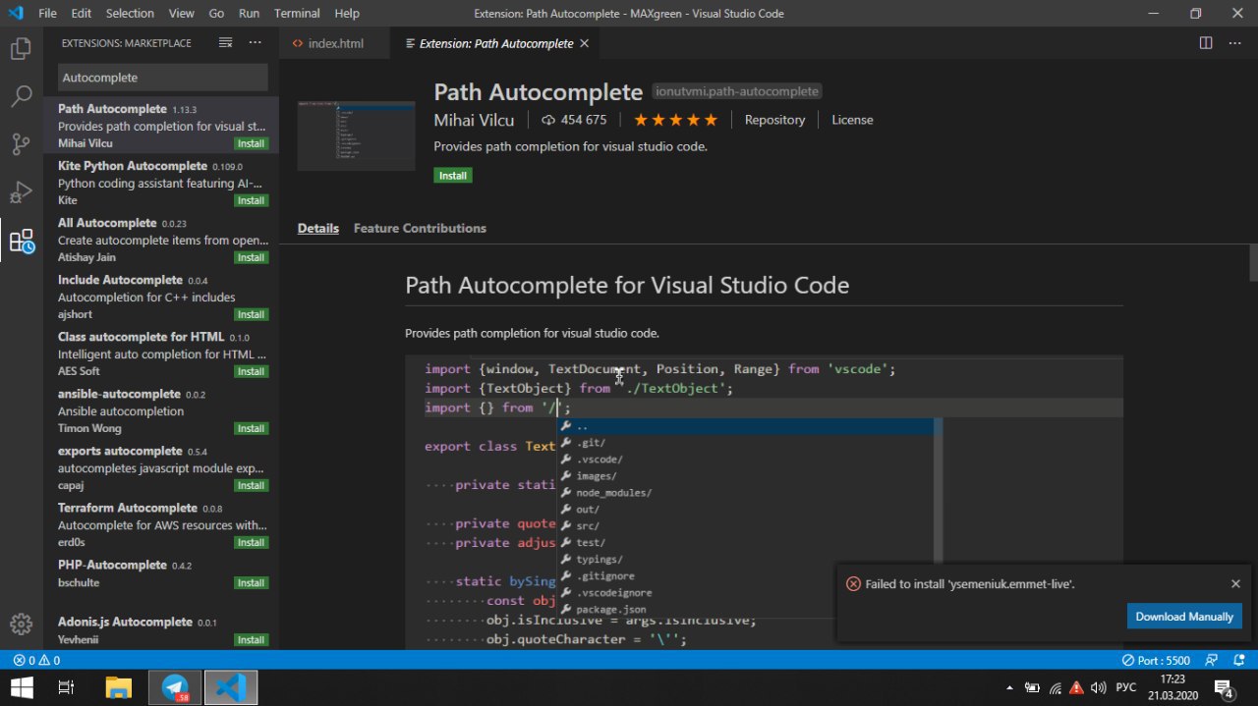Click the feedback icon in status bar
This screenshot has width=1258, height=706.
click(x=1212, y=660)
